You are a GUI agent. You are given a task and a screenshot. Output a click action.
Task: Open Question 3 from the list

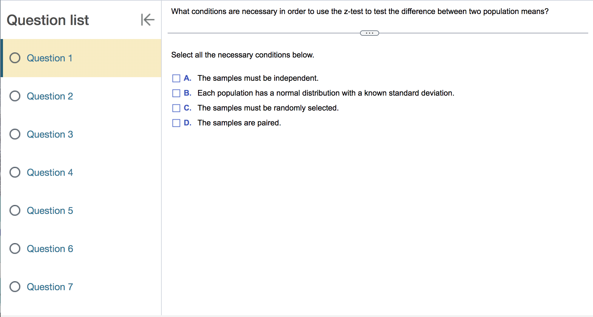point(50,134)
